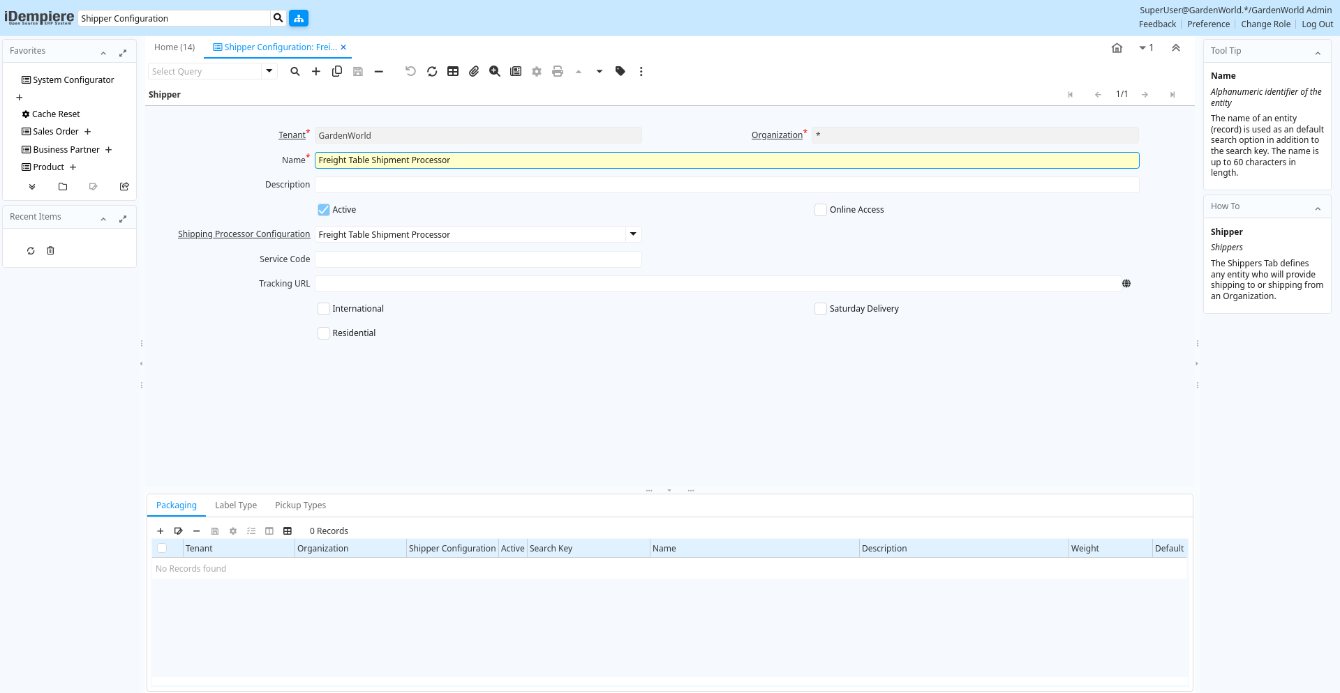Enable the International checkbox
This screenshot has height=693, width=1340.
pyautogui.click(x=324, y=309)
